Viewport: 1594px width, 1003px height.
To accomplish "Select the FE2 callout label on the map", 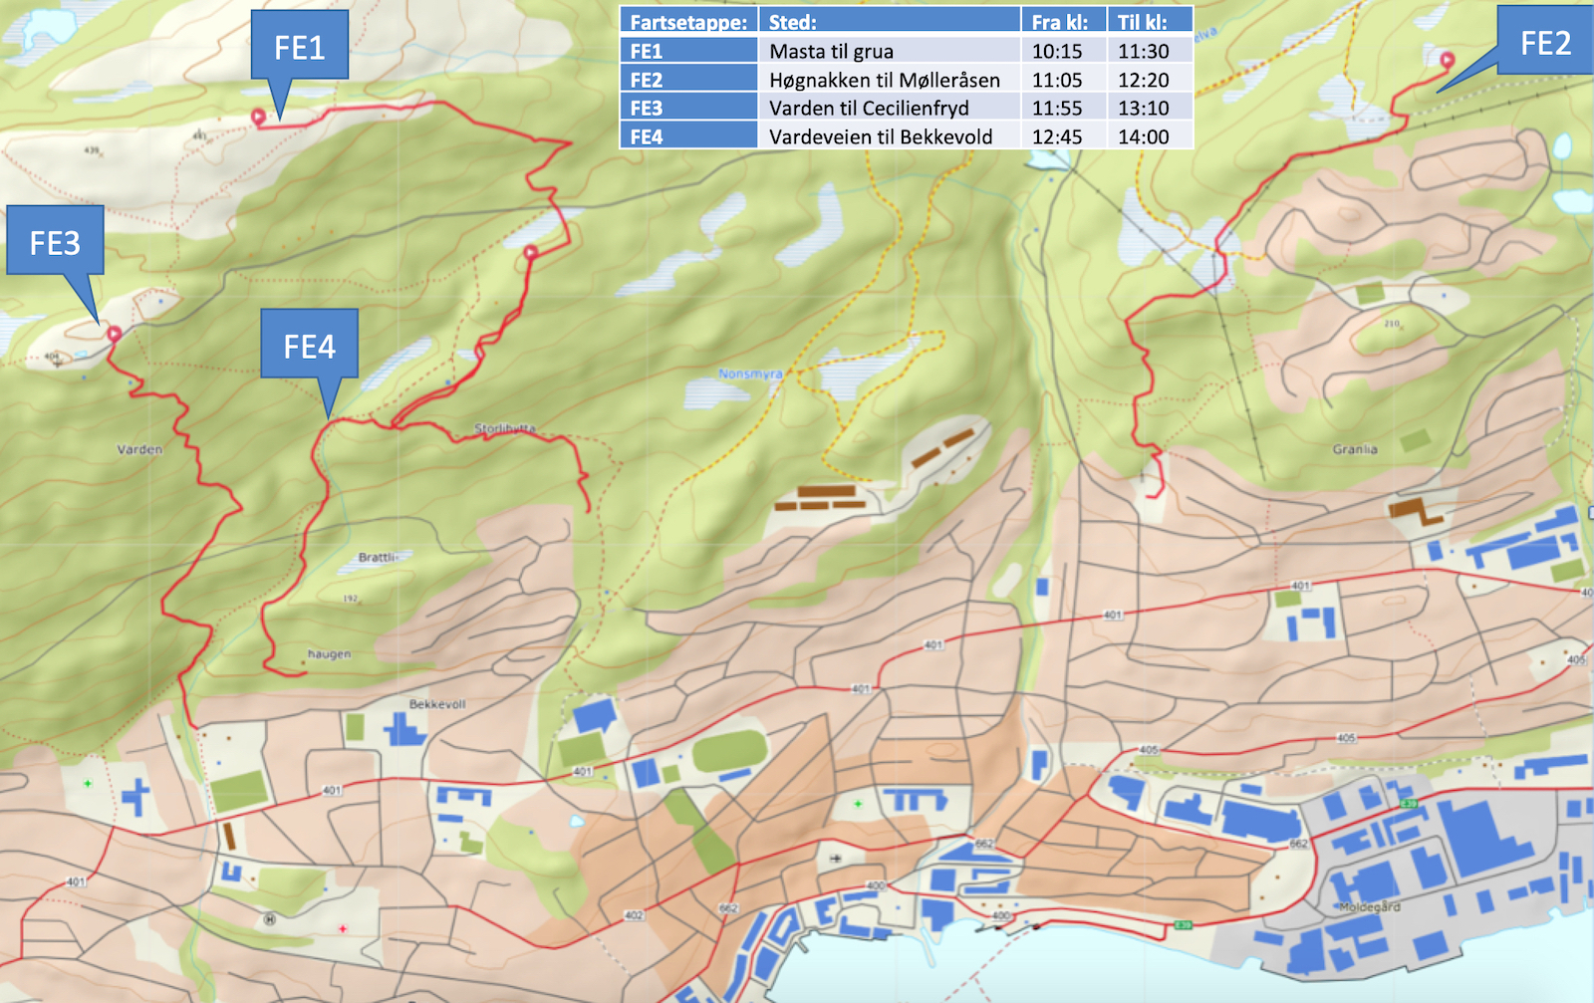I will pos(1545,42).
